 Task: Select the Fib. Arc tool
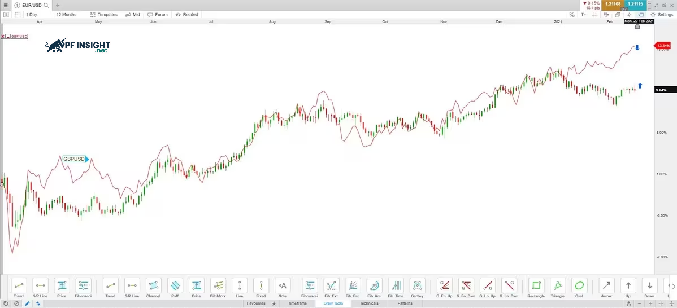374,287
